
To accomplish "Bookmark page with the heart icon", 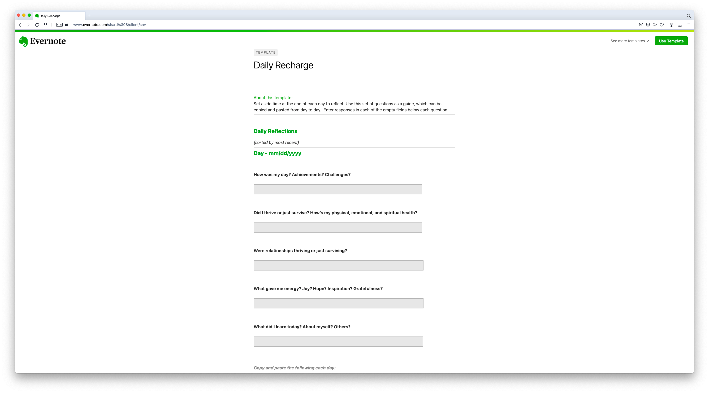I will (x=662, y=25).
